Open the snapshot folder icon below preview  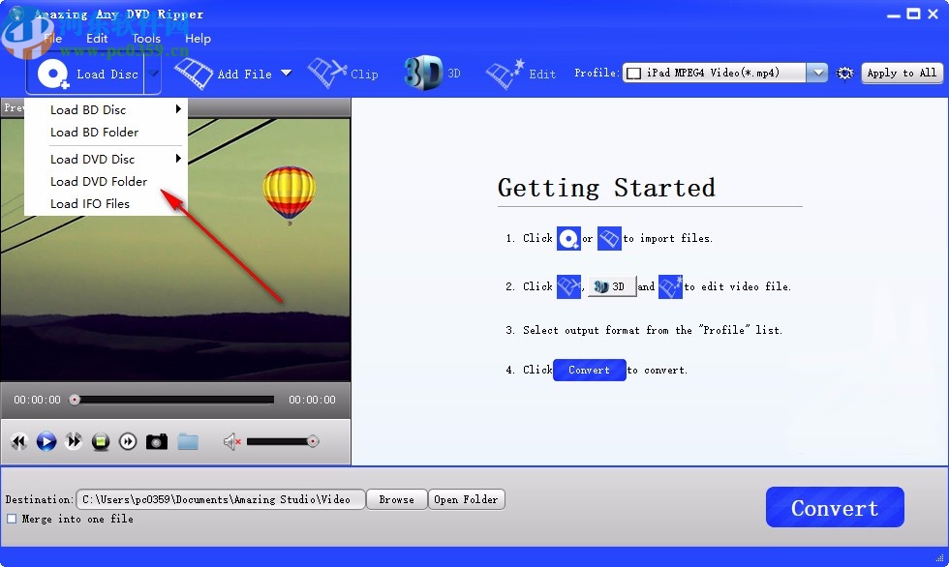point(189,441)
